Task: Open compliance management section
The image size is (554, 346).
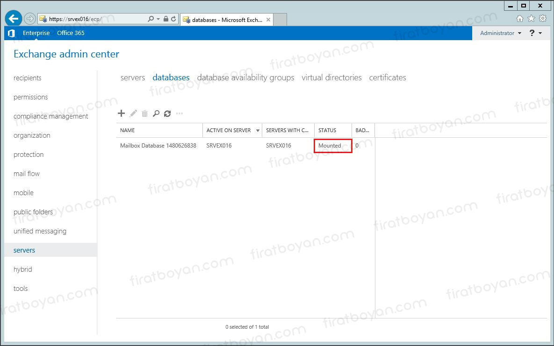Action: (x=50, y=116)
